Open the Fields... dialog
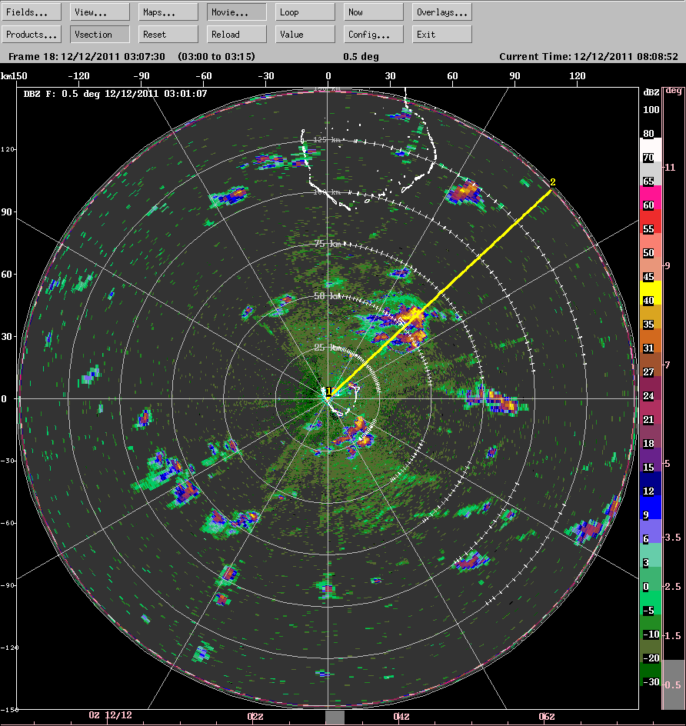This screenshot has height=726, width=686. (32, 12)
